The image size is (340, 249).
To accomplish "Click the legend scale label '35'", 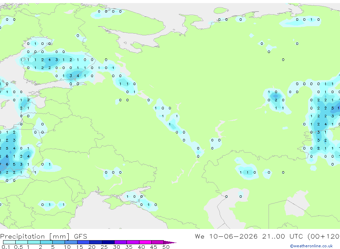I will pos(129,247).
